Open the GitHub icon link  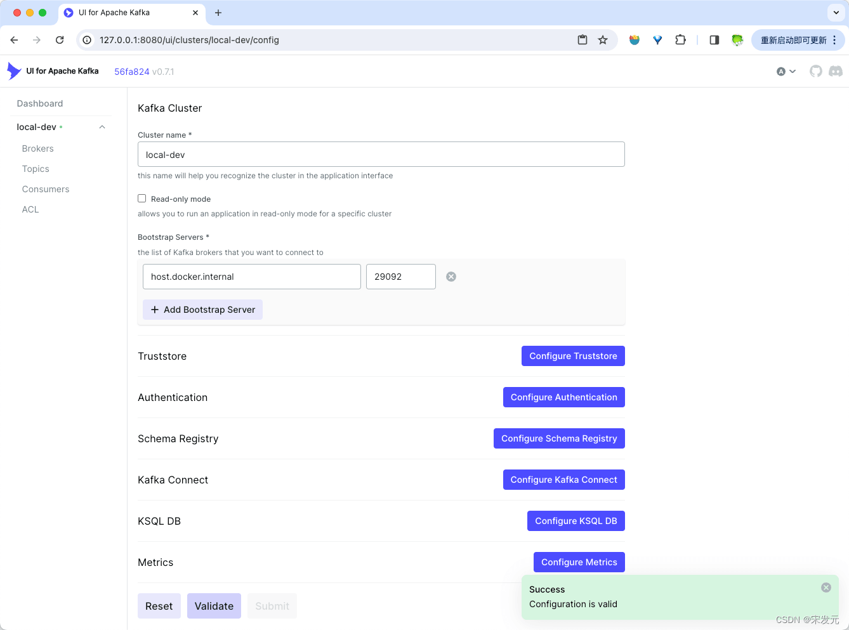815,71
